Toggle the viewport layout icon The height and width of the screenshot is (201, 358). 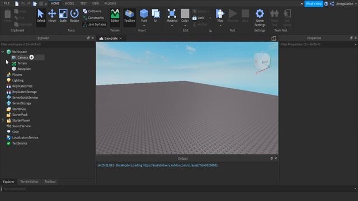pyautogui.click(x=274, y=38)
